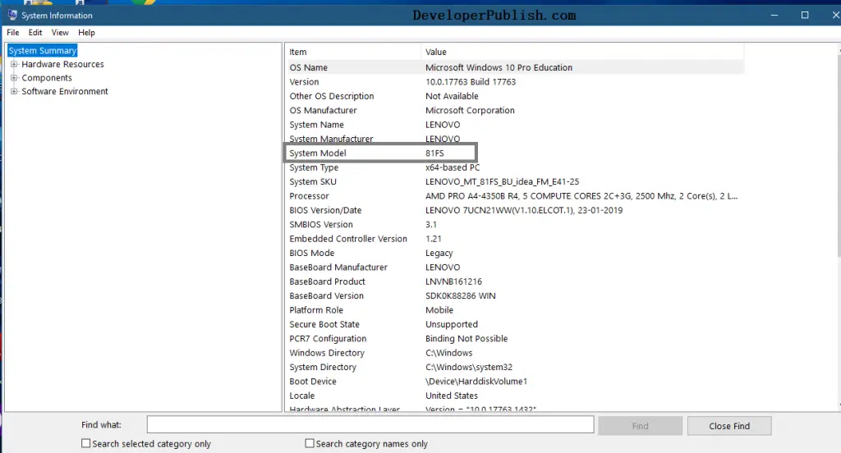The height and width of the screenshot is (453, 841).
Task: Select the Components tree label
Action: 47,78
